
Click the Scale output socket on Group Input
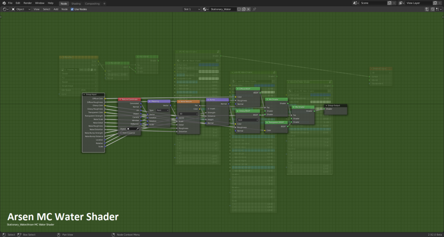[105, 147]
